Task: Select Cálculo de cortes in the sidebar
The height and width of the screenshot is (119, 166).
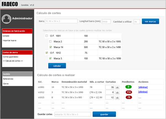Action: (13, 61)
